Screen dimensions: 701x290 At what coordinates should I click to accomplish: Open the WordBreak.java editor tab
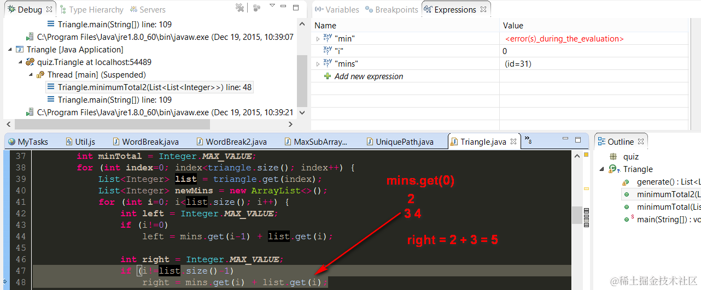pos(145,142)
